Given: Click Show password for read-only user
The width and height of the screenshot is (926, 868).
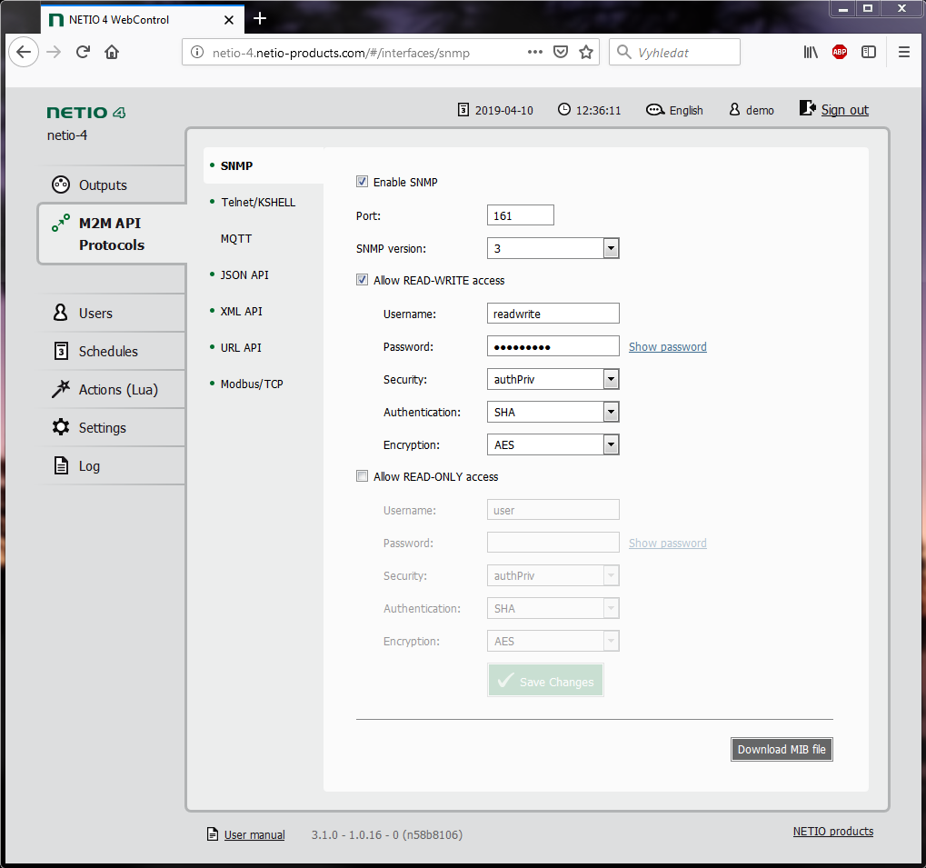Looking at the screenshot, I should [x=667, y=543].
